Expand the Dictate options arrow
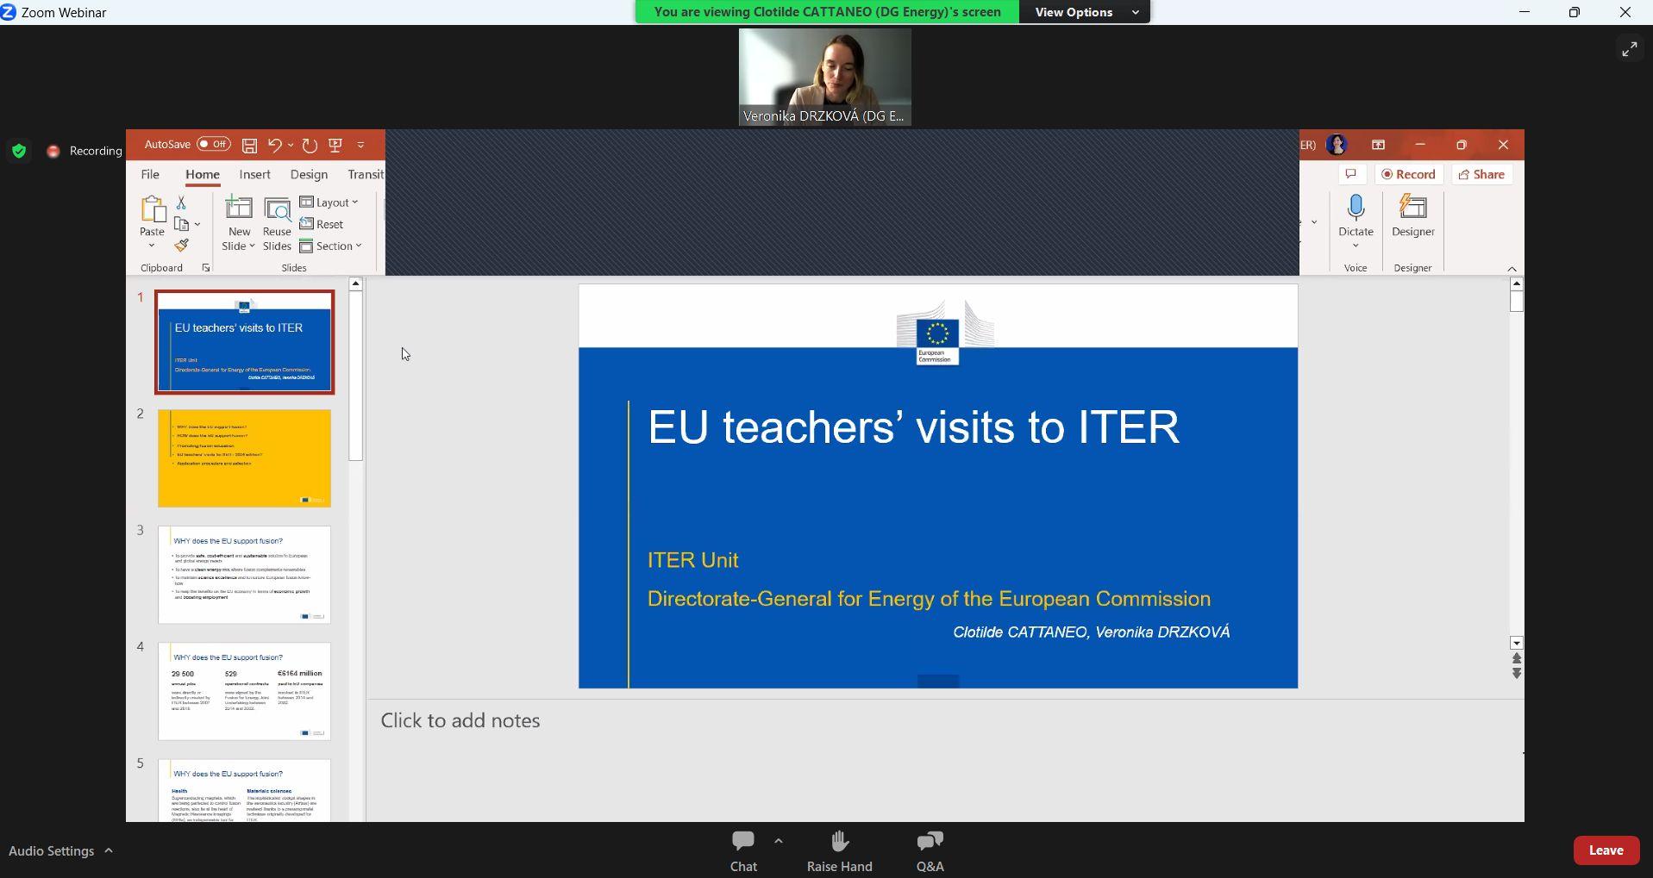This screenshot has width=1653, height=878. click(x=1356, y=246)
